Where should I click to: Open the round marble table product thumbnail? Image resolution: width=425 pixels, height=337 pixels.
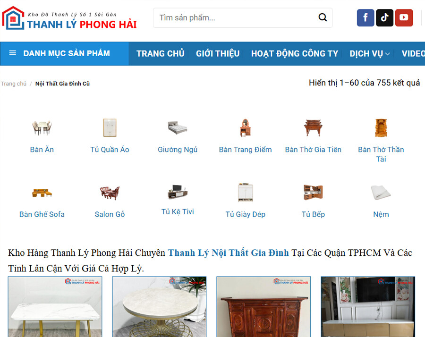pyautogui.click(x=160, y=307)
